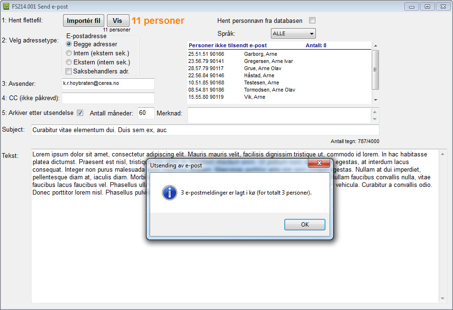This screenshot has height=310, width=453.
Task: Click the Merknad text box
Action: pos(279,115)
